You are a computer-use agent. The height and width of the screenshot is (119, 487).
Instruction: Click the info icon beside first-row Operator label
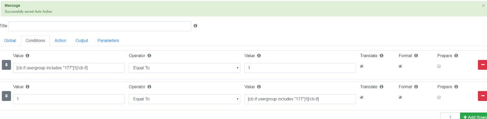click(149, 55)
